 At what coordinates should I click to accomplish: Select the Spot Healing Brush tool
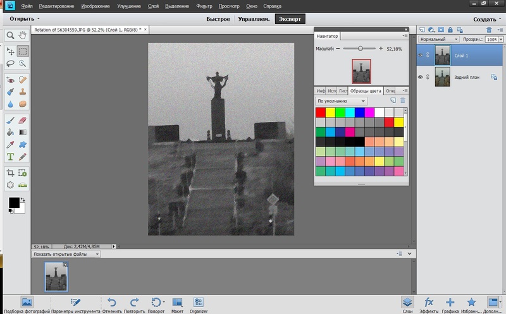click(22, 80)
